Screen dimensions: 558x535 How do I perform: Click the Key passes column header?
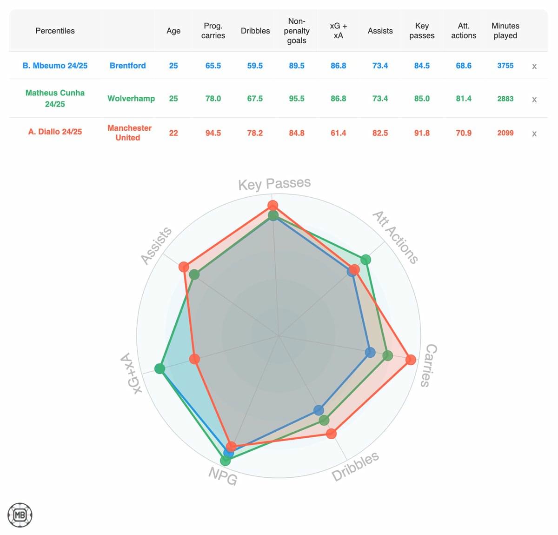pyautogui.click(x=422, y=31)
